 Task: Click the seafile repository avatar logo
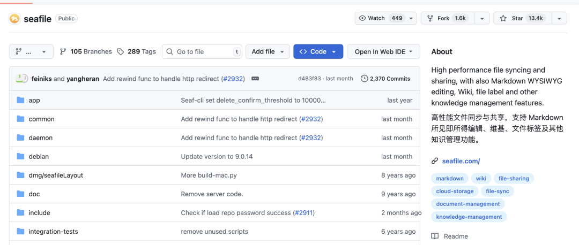(x=14, y=18)
